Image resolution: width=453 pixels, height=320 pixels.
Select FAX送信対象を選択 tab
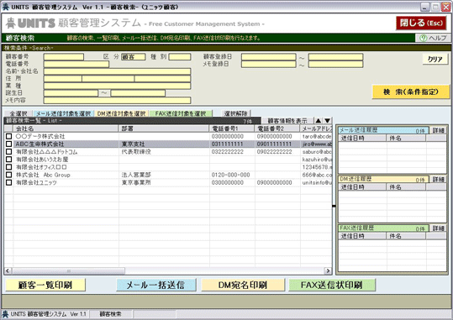181,113
